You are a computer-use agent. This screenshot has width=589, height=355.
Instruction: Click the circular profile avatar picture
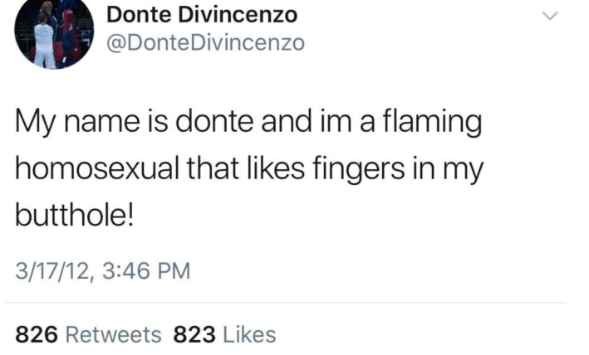point(55,33)
